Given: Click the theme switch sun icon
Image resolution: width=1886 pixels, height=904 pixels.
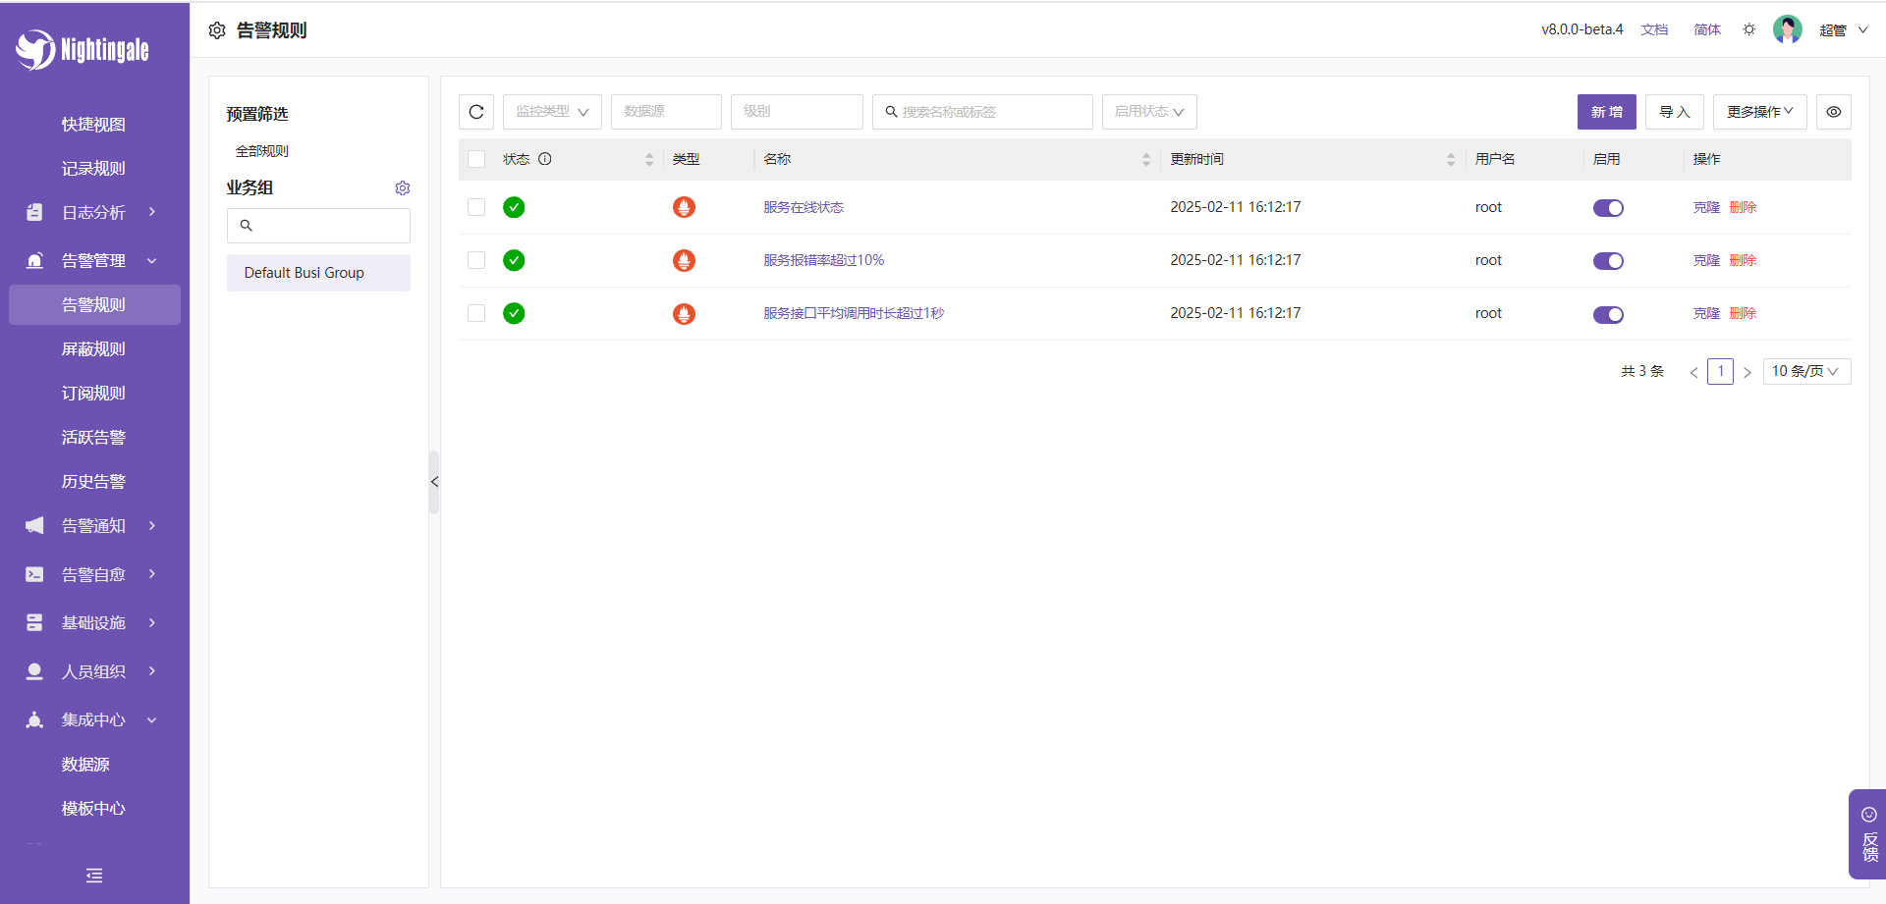Looking at the screenshot, I should pyautogui.click(x=1748, y=29).
